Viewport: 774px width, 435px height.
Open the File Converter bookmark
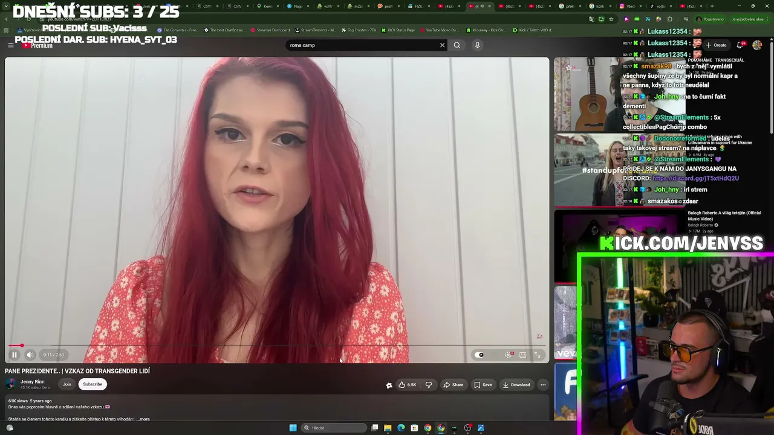coord(178,30)
